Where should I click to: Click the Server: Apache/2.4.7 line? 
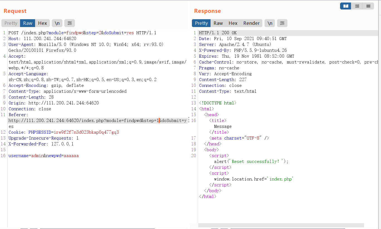point(235,45)
